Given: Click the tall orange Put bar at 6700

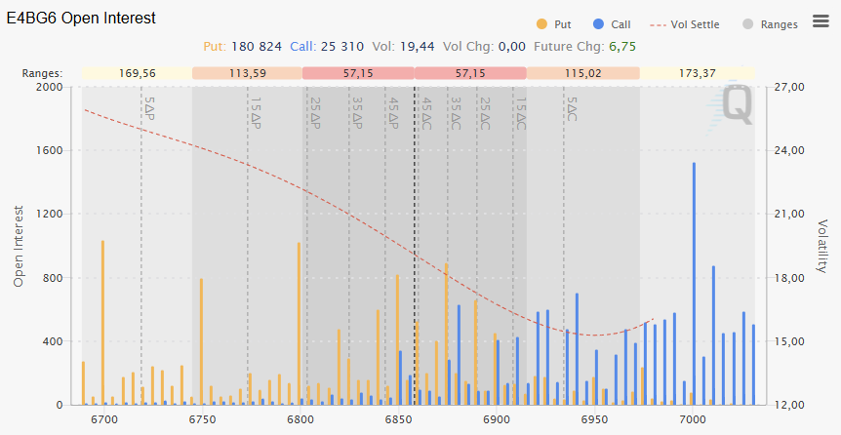Looking at the screenshot, I should (x=102, y=322).
